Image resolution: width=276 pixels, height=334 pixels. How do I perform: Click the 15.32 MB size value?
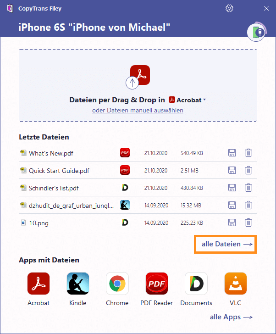coord(191,206)
